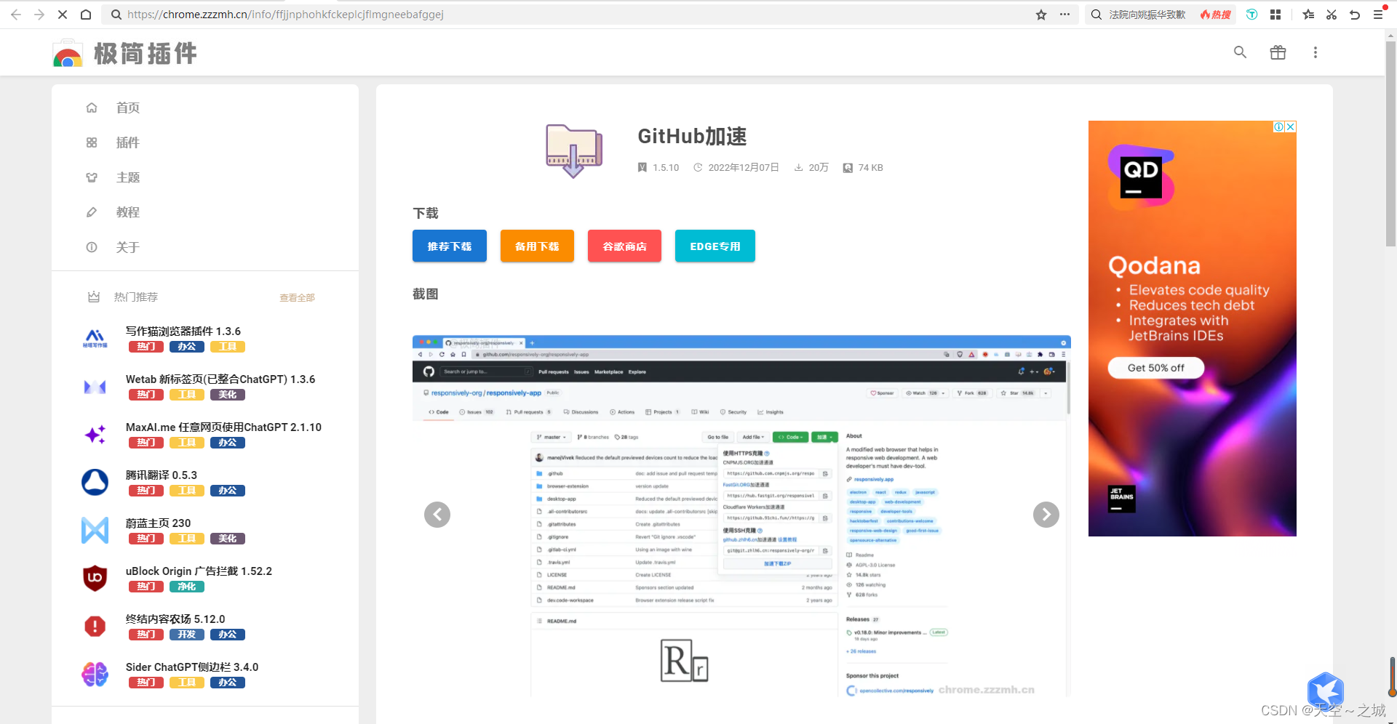Open 写作猫浏览器插件 1.3.6 entry

pyautogui.click(x=183, y=331)
